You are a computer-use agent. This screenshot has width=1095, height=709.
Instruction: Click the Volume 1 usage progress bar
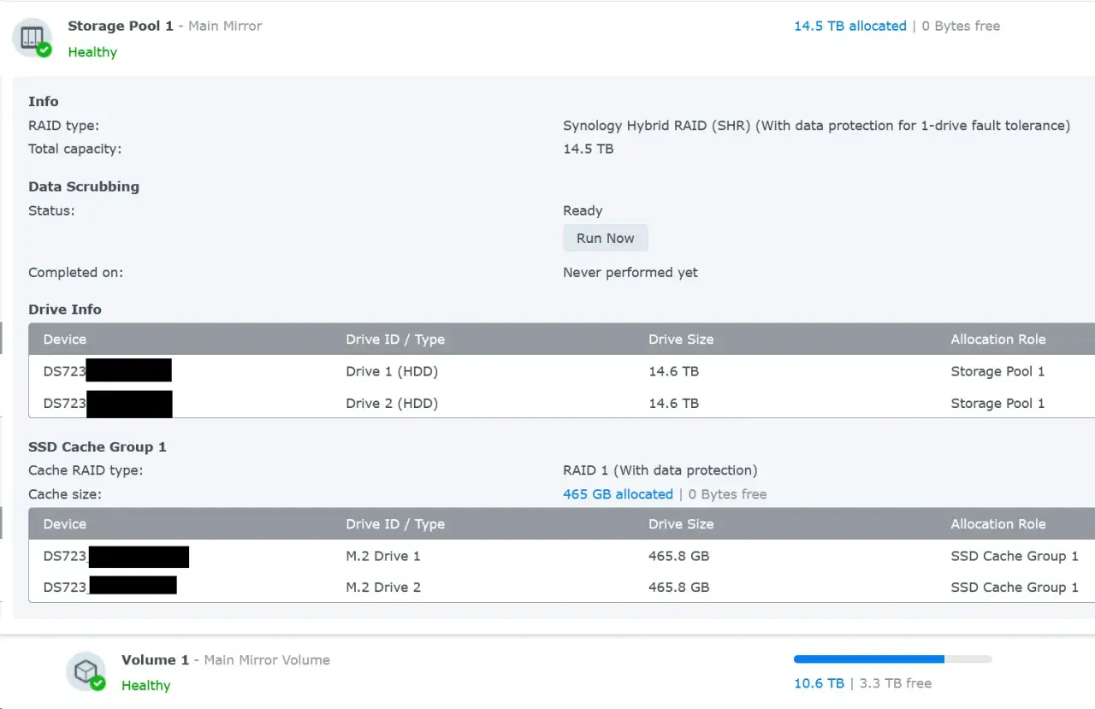click(x=893, y=659)
